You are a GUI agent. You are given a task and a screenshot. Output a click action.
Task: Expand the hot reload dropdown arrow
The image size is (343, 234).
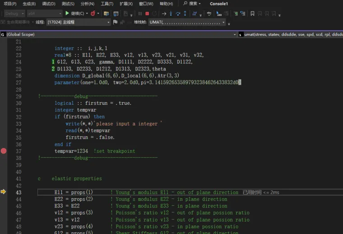coord(98,14)
